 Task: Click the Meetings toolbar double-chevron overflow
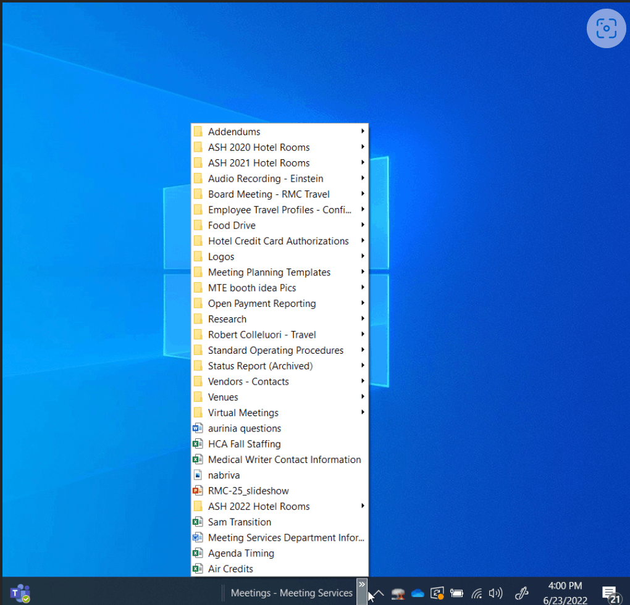(x=362, y=584)
